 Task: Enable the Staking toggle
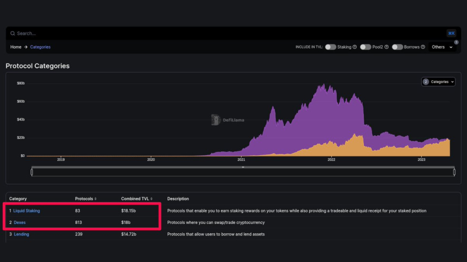click(330, 47)
